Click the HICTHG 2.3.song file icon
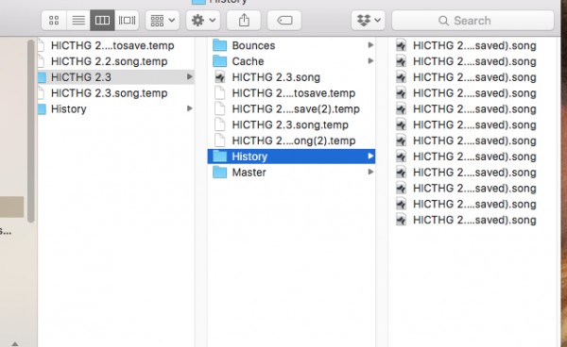This screenshot has height=347, width=567. tap(220, 77)
